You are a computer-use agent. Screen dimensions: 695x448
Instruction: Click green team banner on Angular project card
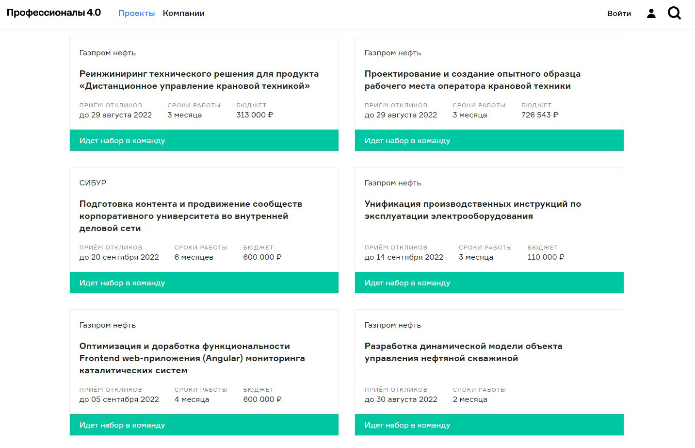coord(204,425)
